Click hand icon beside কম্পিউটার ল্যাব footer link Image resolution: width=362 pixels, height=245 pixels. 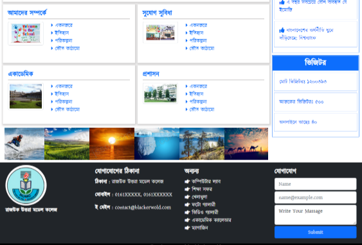pyautogui.click(x=187, y=181)
